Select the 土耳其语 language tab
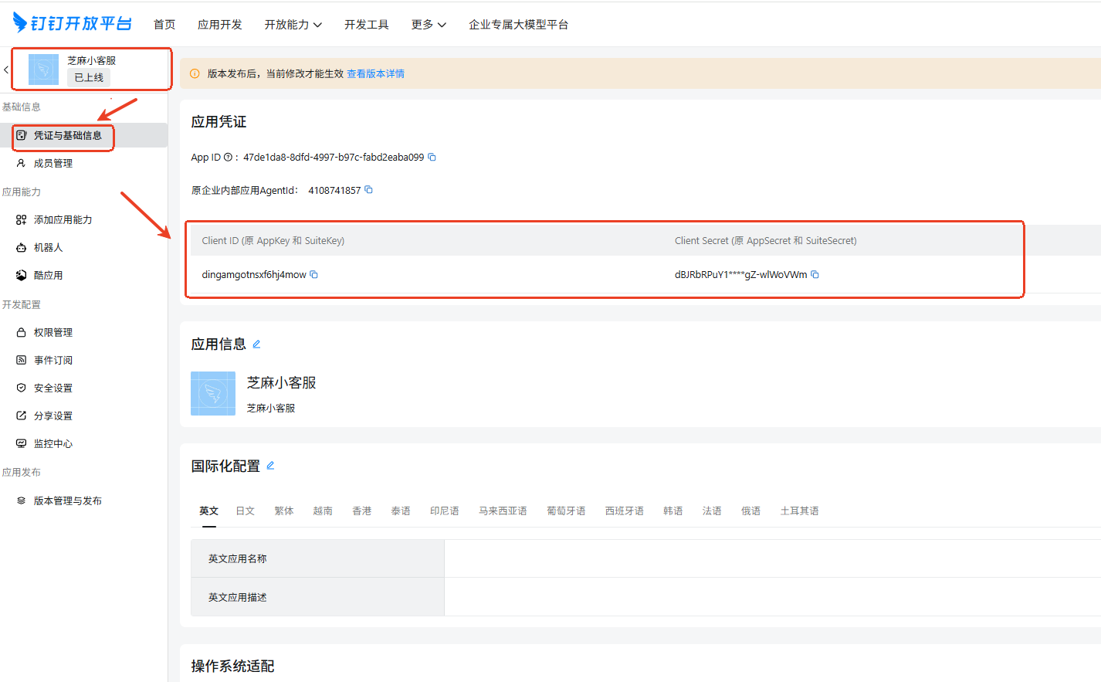The height and width of the screenshot is (682, 1101). 800,511
